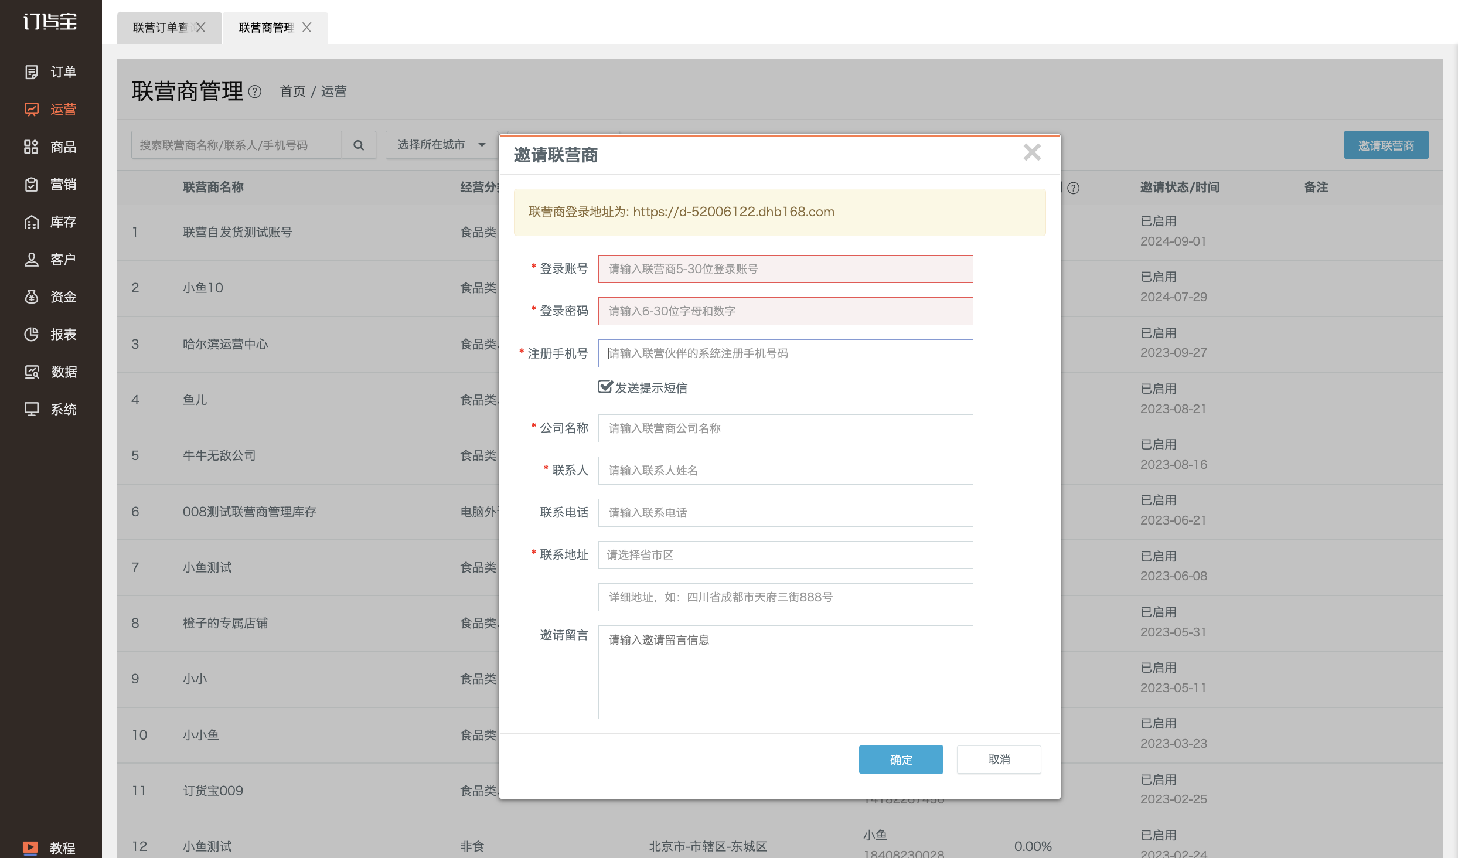Go to 库存 inventory sidebar icon
Viewport: 1458px width, 858px height.
click(x=32, y=222)
